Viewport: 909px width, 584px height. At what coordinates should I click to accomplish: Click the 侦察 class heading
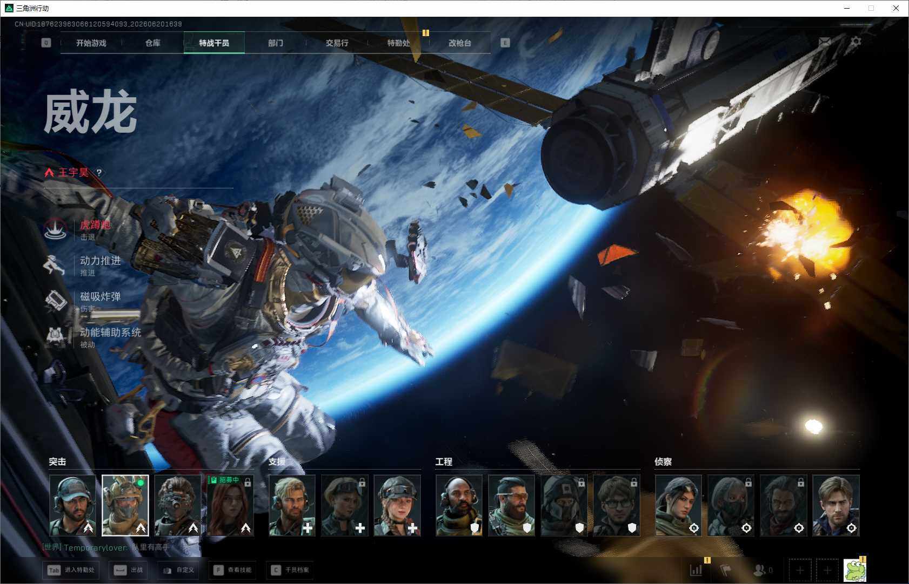[x=663, y=462]
